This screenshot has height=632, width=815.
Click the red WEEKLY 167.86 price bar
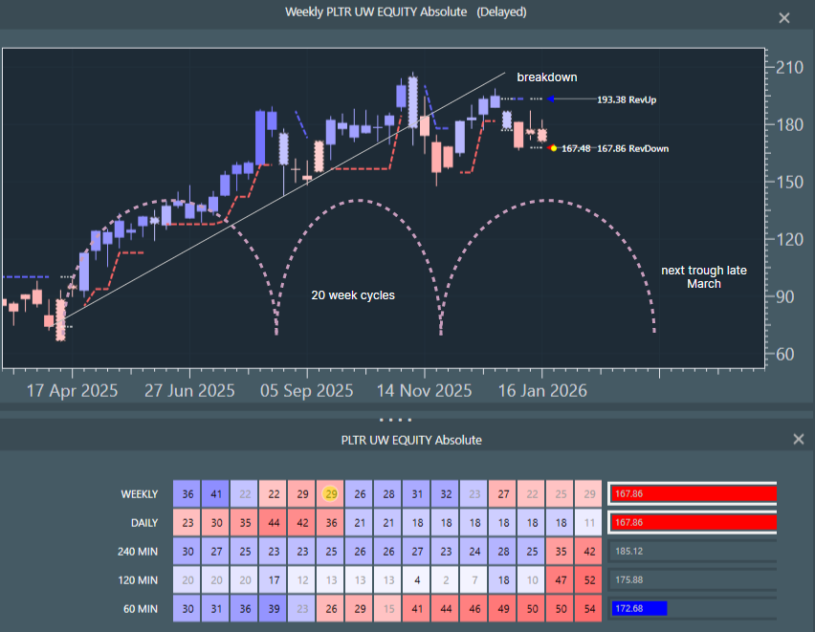pyautogui.click(x=692, y=493)
